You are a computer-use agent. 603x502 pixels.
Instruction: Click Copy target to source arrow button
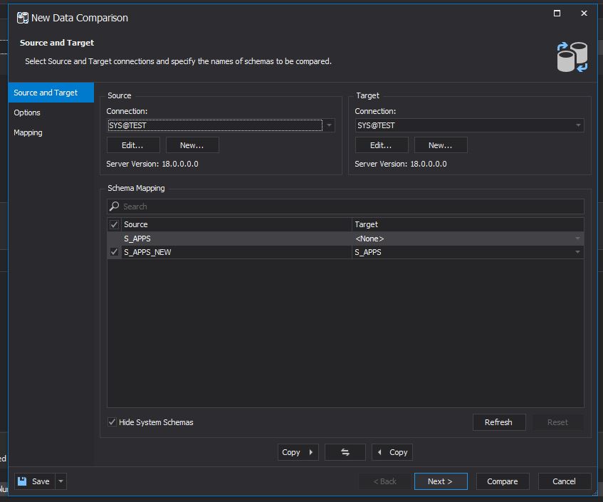click(392, 452)
